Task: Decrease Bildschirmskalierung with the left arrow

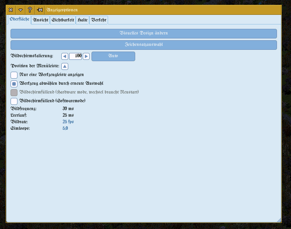Action: coord(65,56)
